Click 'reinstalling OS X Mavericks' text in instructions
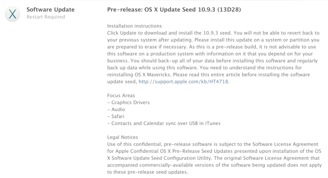 (x=139, y=75)
